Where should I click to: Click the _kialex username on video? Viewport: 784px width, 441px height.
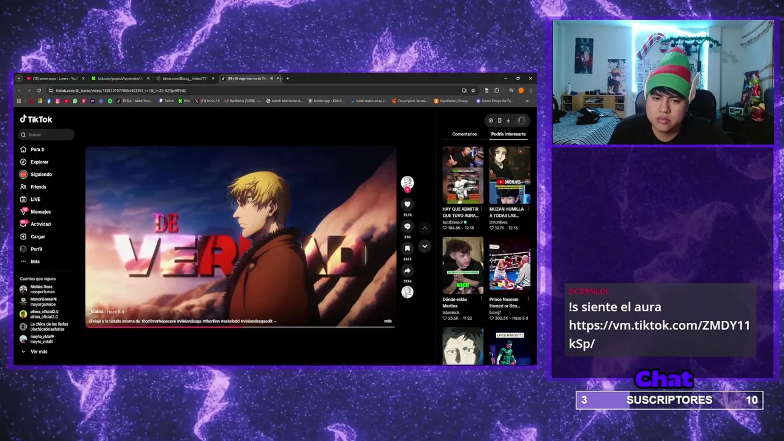tap(97, 312)
